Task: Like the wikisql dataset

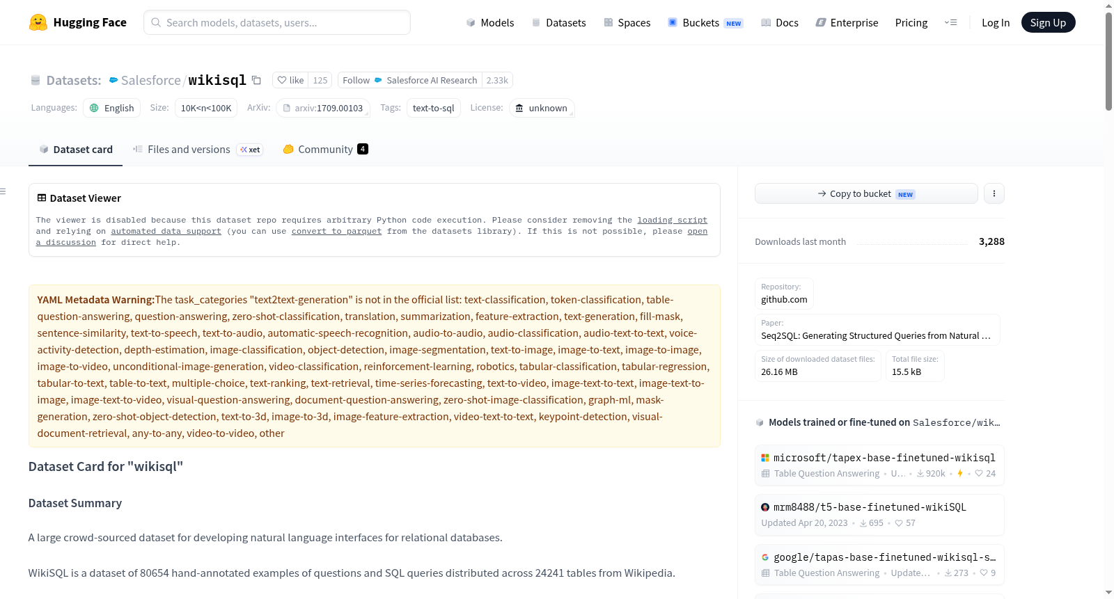Action: pyautogui.click(x=290, y=80)
